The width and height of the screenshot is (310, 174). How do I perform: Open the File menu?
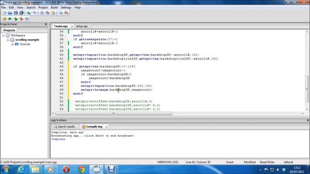(3, 8)
